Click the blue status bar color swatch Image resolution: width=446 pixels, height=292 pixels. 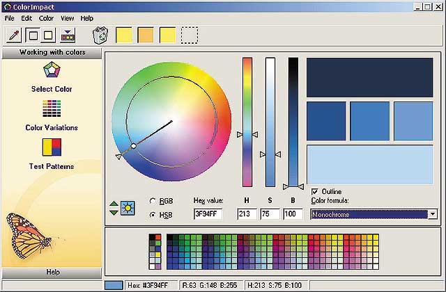(x=114, y=285)
